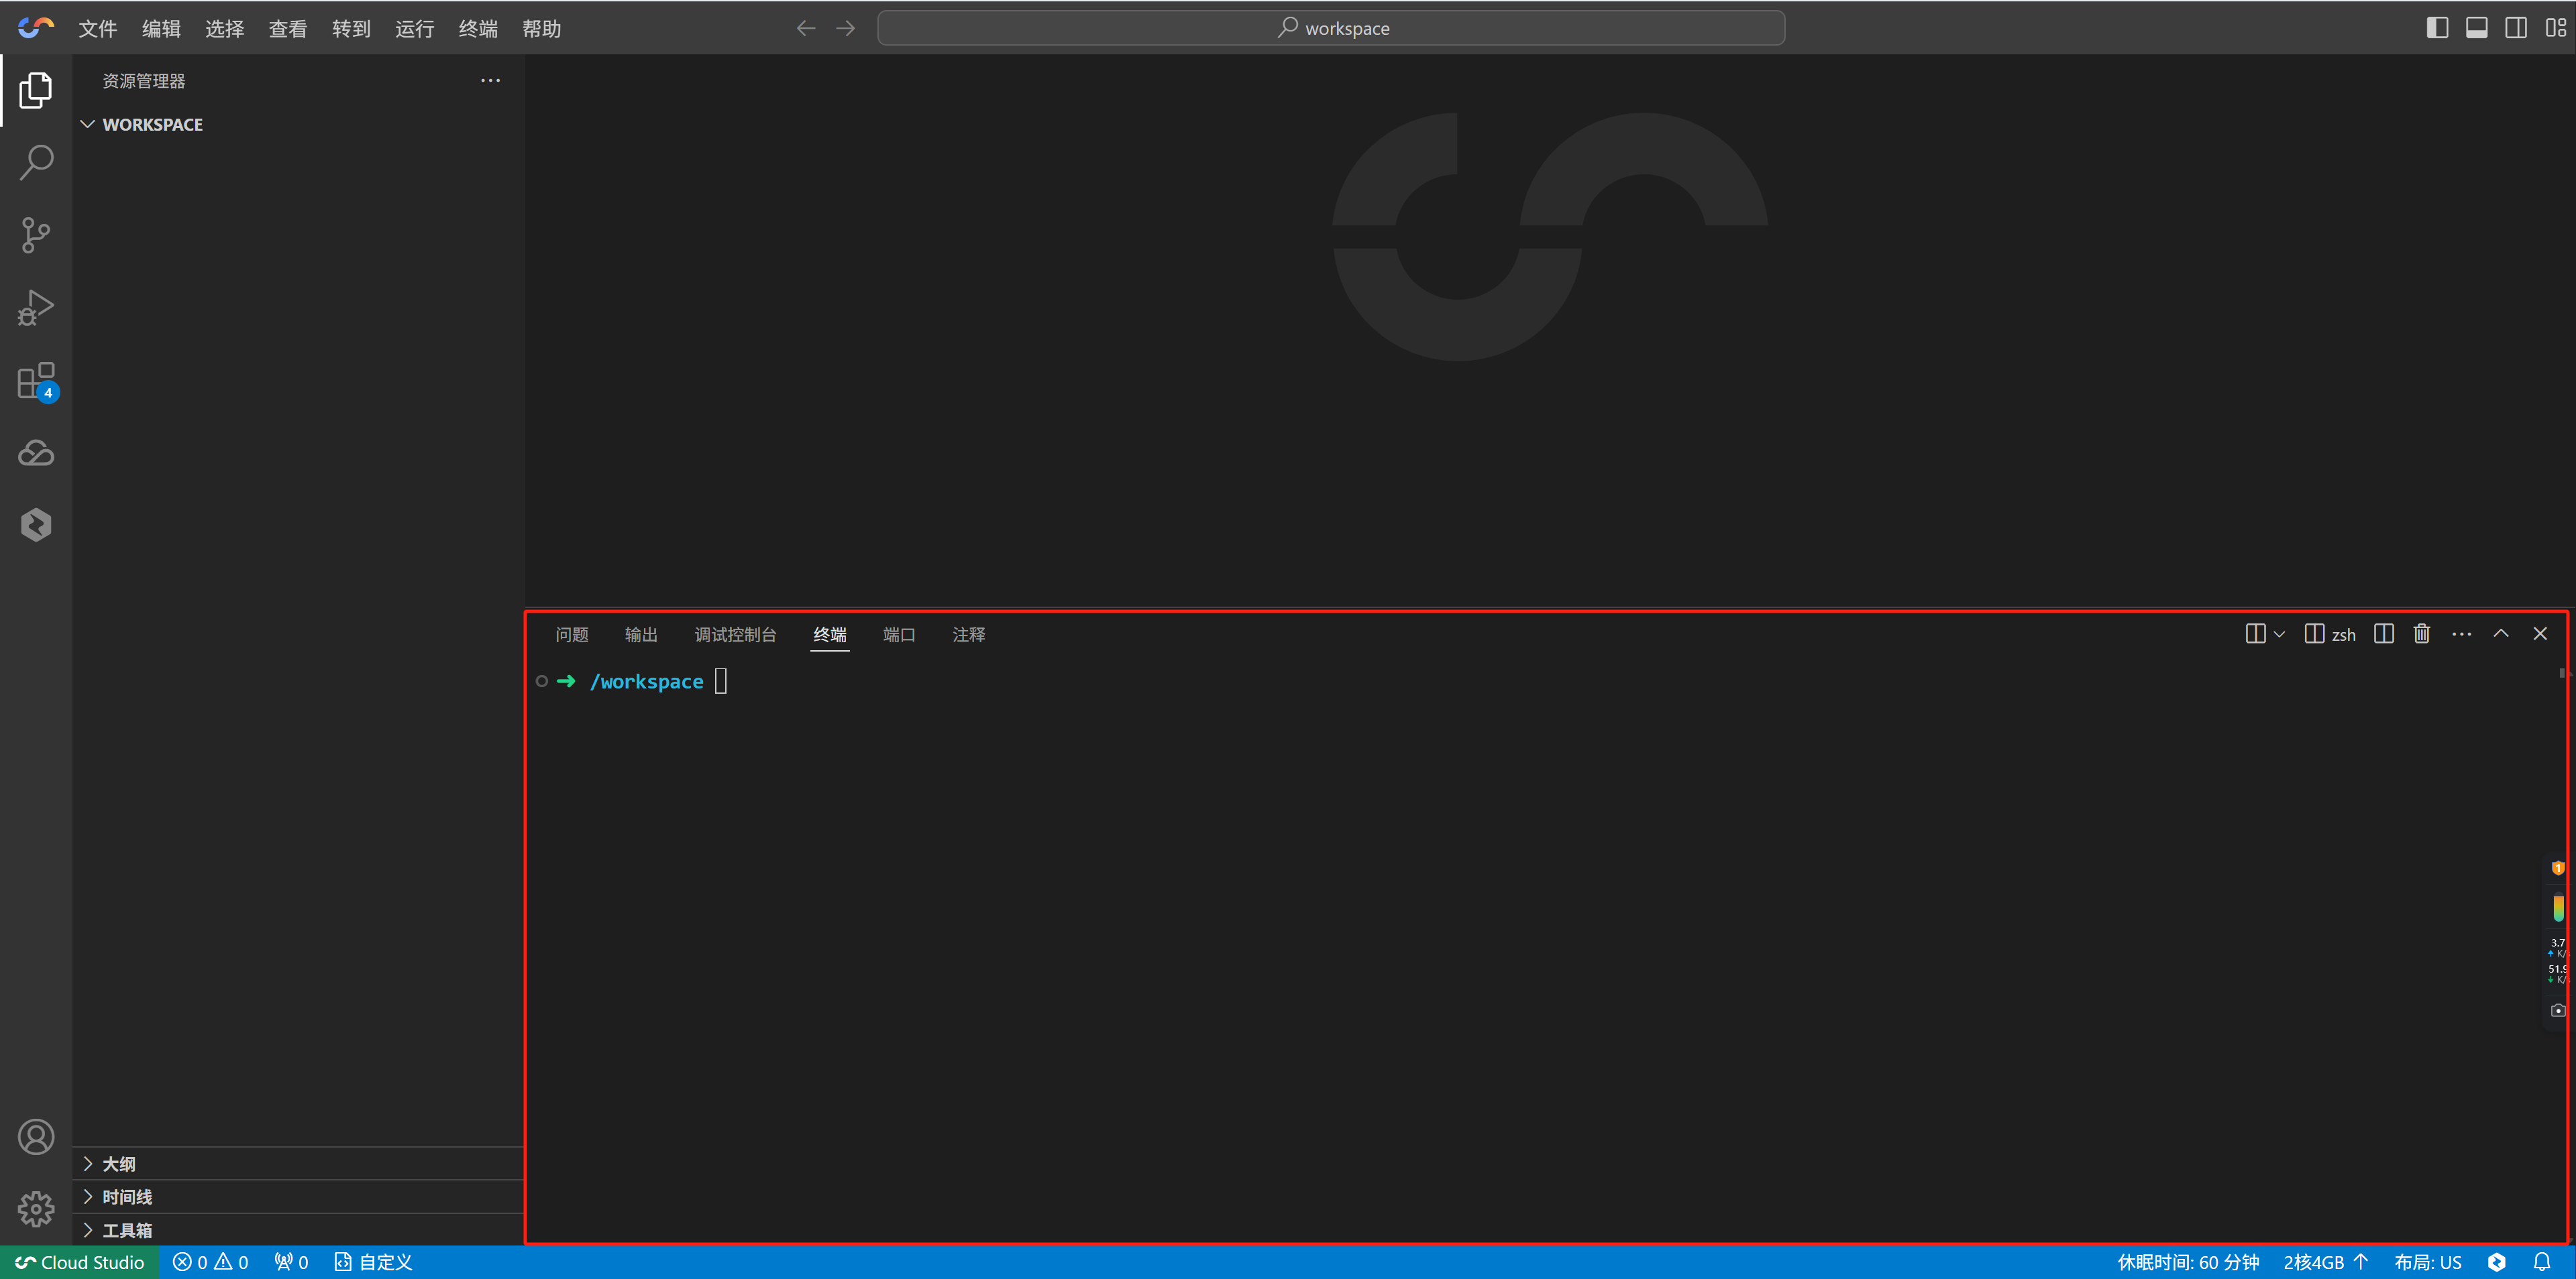The width and height of the screenshot is (2576, 1279).
Task: Click the orange shield badge on right edge
Action: point(2558,867)
